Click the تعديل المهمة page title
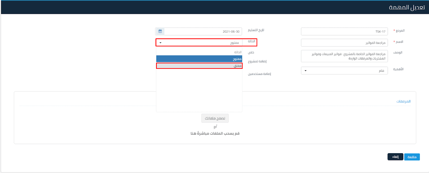 coord(407,8)
